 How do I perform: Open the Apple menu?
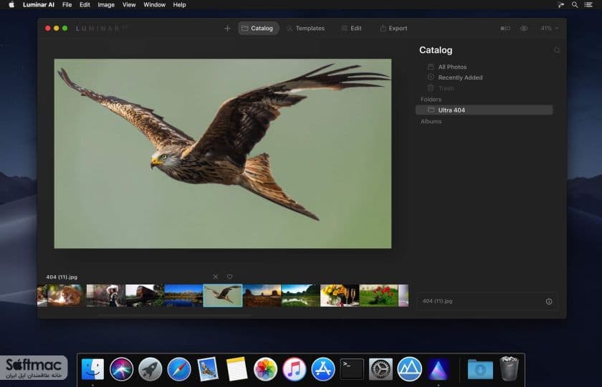pyautogui.click(x=11, y=4)
